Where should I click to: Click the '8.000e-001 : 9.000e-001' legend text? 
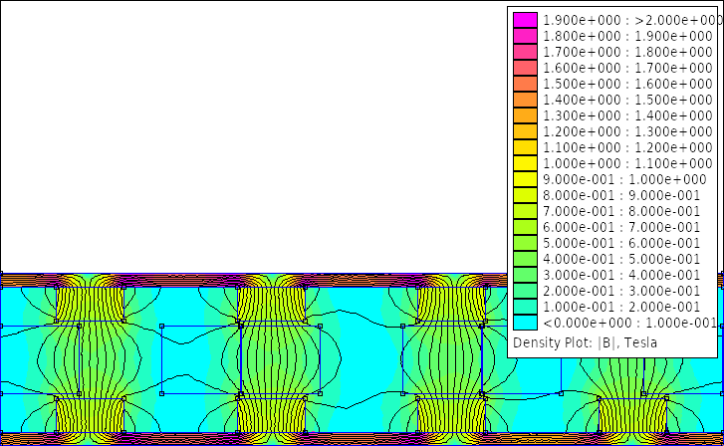click(621, 195)
